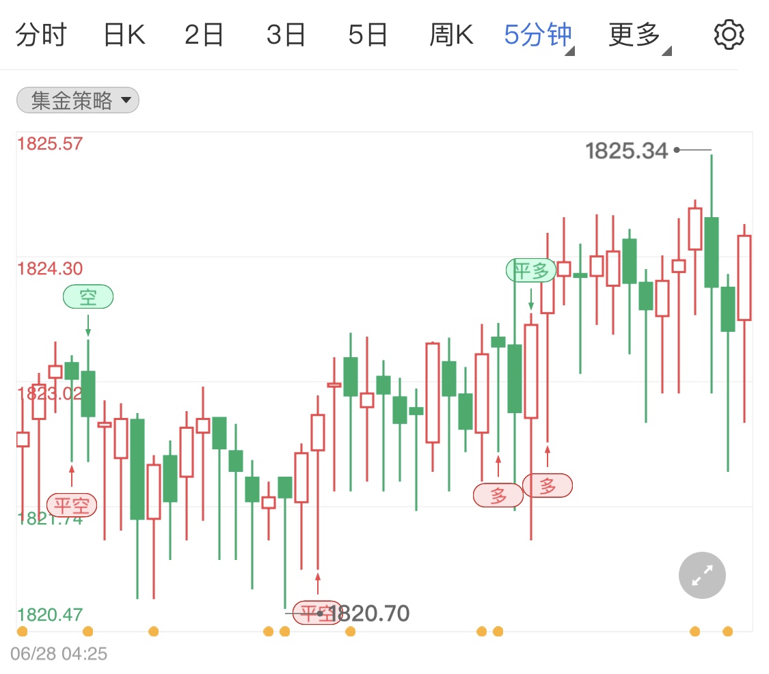The width and height of the screenshot is (769, 674).
Task: Click the 1820.47 axis value
Action: pos(50,614)
